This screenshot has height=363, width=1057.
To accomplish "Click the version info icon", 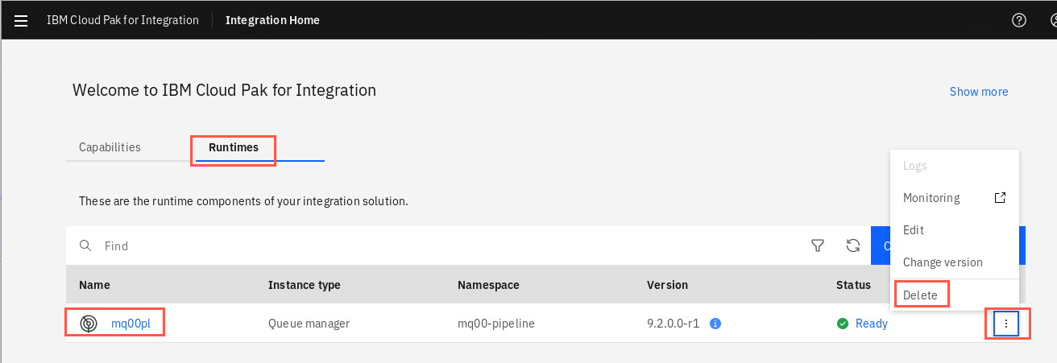I will coord(715,324).
